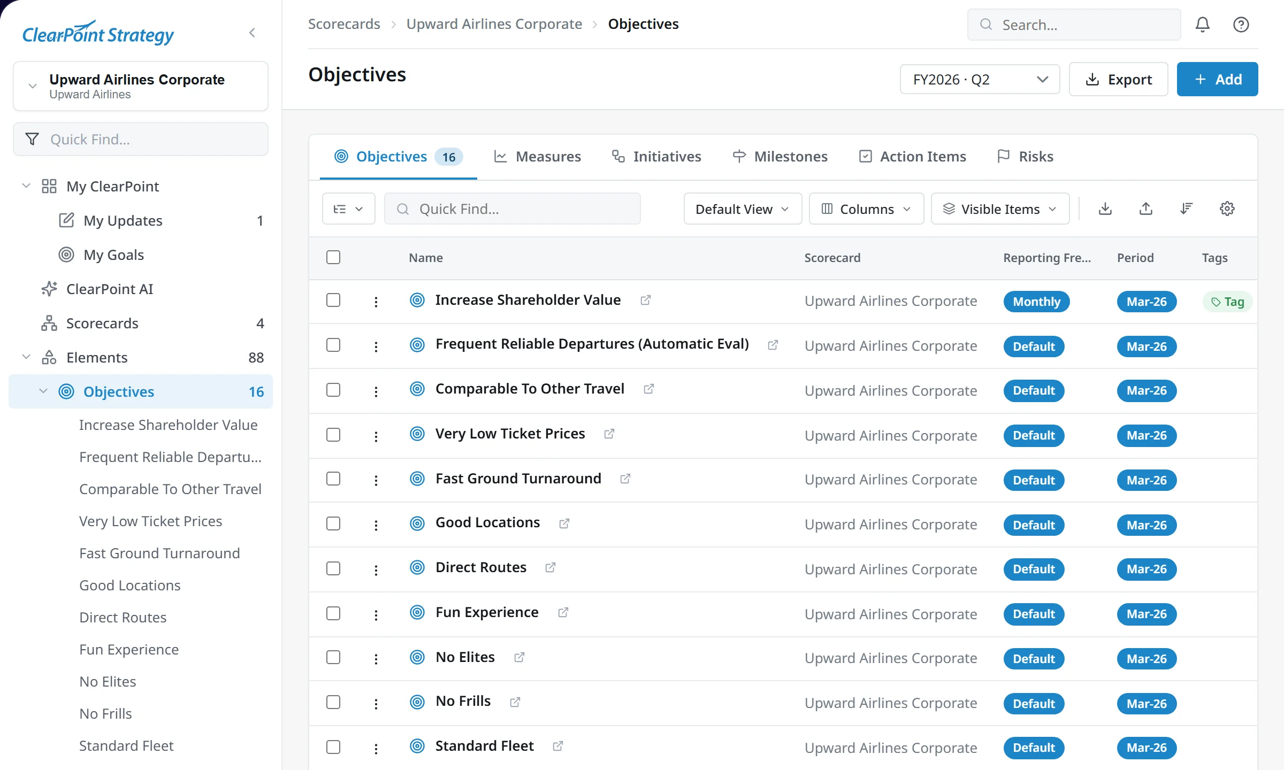Check the Comparable To Other Travel checkbox

tap(333, 390)
